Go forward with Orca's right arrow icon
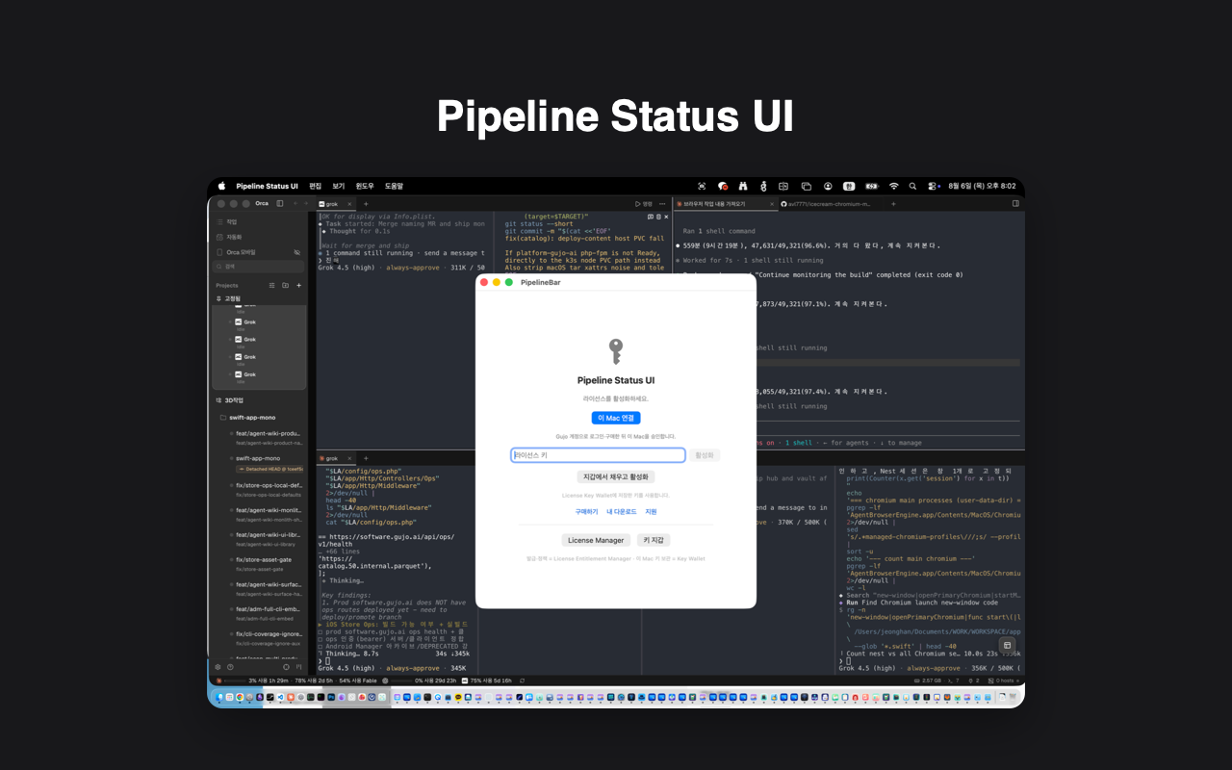 pos(308,203)
